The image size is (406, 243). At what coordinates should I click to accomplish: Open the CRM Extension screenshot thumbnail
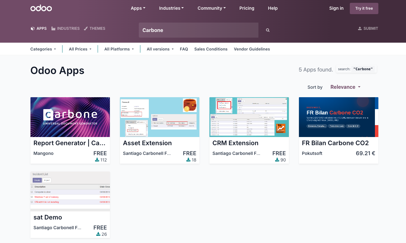[x=249, y=117]
